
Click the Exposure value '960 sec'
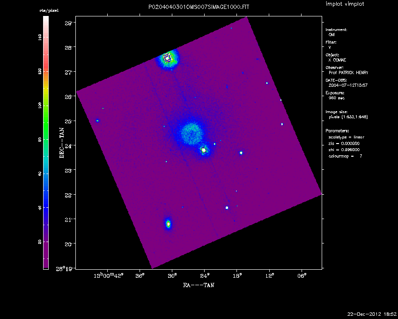336,98
